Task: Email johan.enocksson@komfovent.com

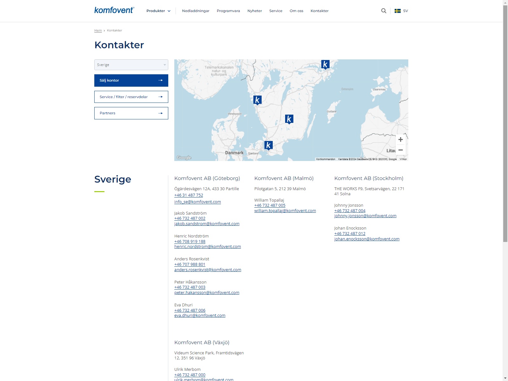Action: pos(367,239)
